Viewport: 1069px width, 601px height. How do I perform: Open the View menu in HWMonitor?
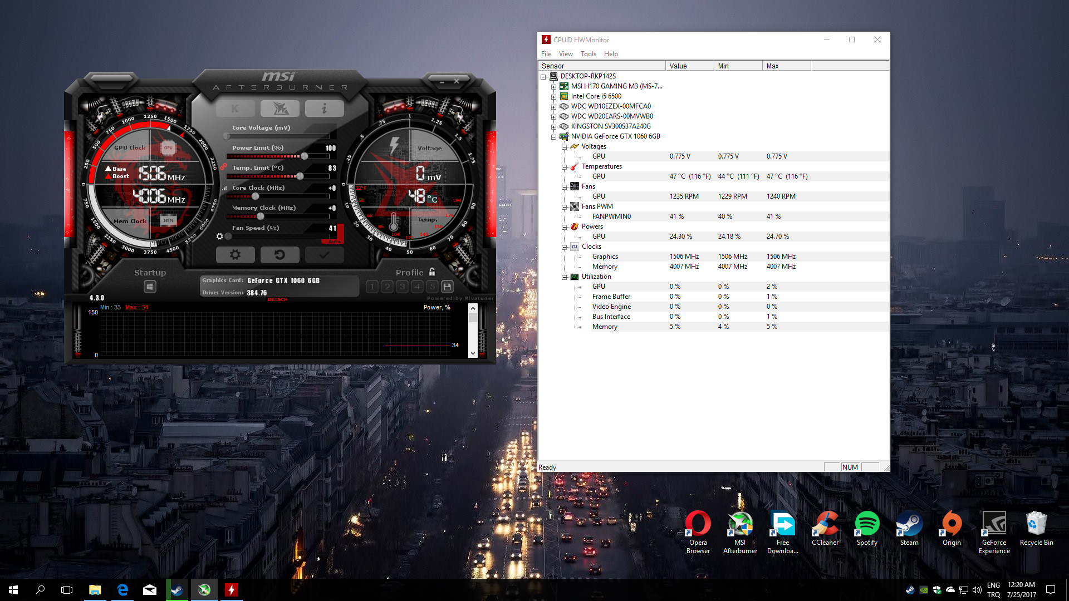click(566, 54)
